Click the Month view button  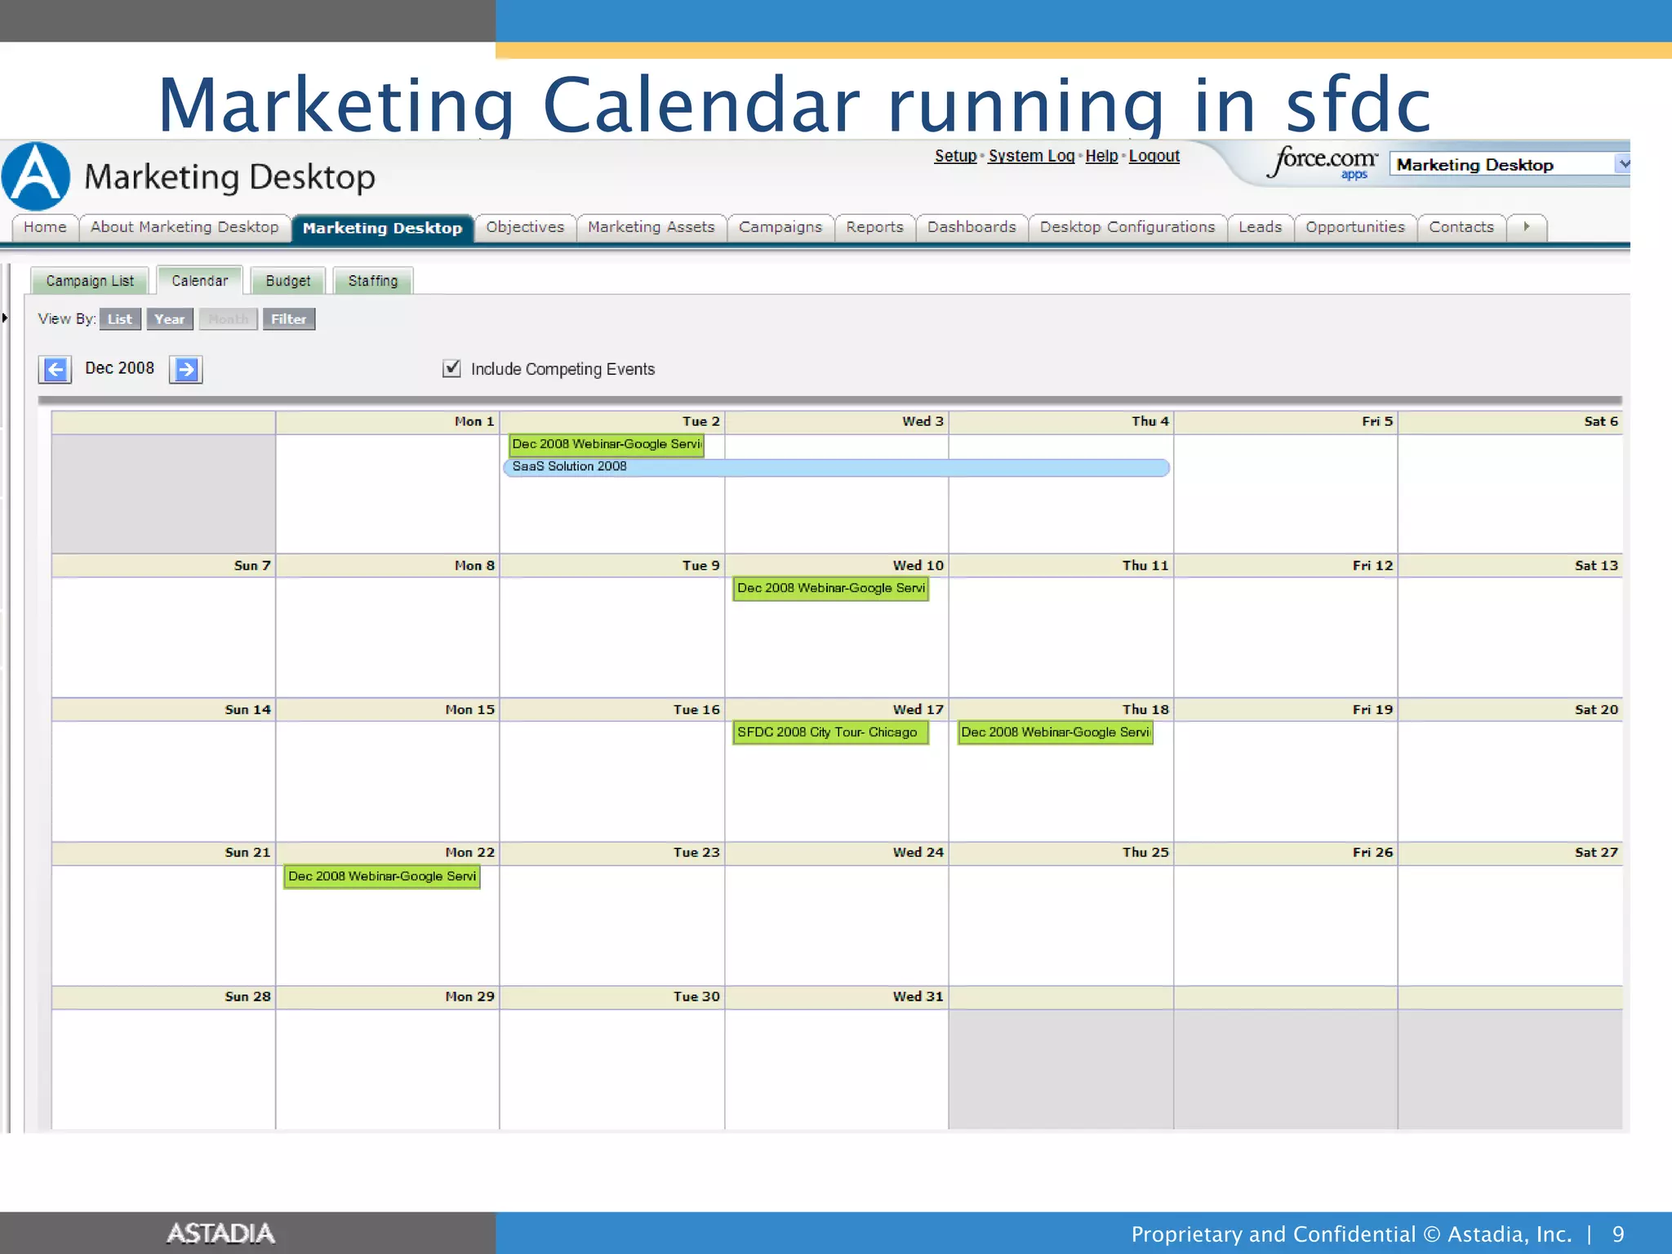tap(228, 319)
